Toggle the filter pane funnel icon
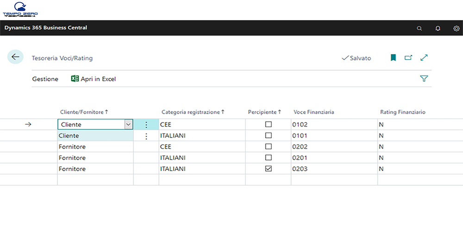Viewport: 463px width, 231px height. pyautogui.click(x=424, y=79)
